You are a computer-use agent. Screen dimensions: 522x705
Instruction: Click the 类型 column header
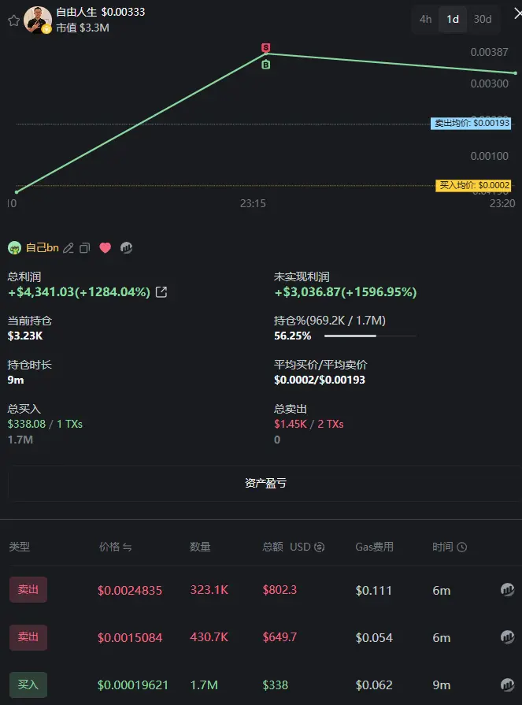pos(20,547)
